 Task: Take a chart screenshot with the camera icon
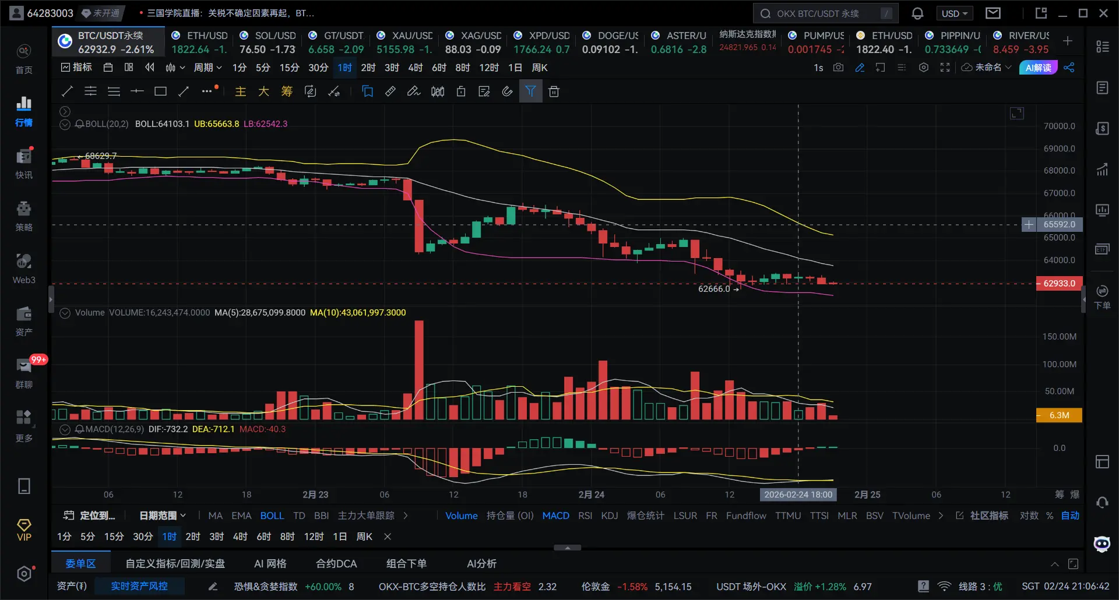click(838, 68)
